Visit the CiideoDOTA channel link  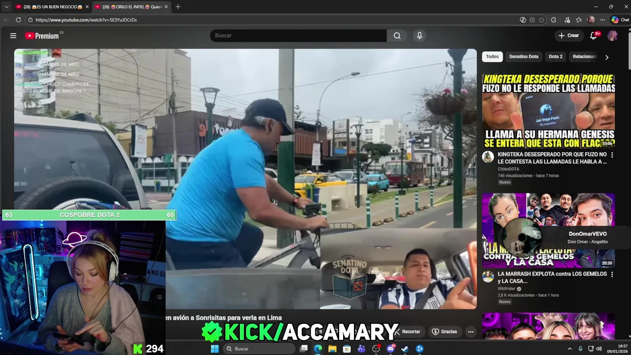coord(508,169)
